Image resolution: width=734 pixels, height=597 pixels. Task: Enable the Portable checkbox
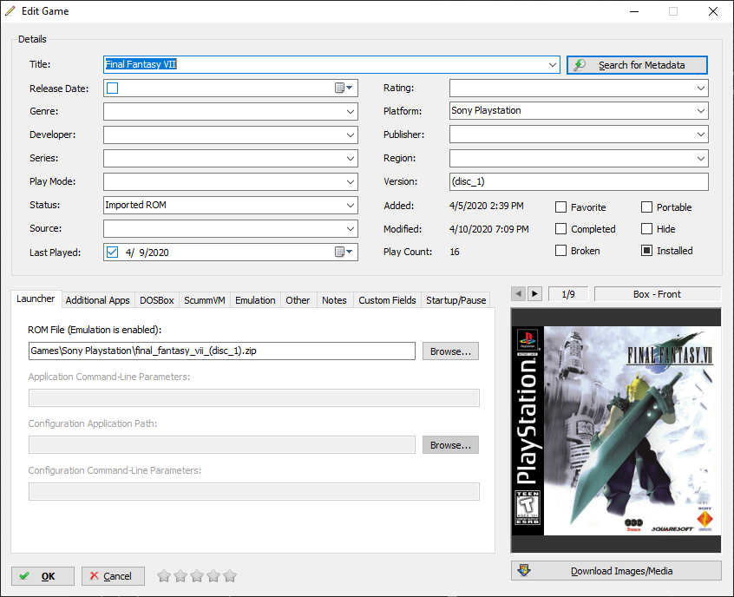pos(646,207)
